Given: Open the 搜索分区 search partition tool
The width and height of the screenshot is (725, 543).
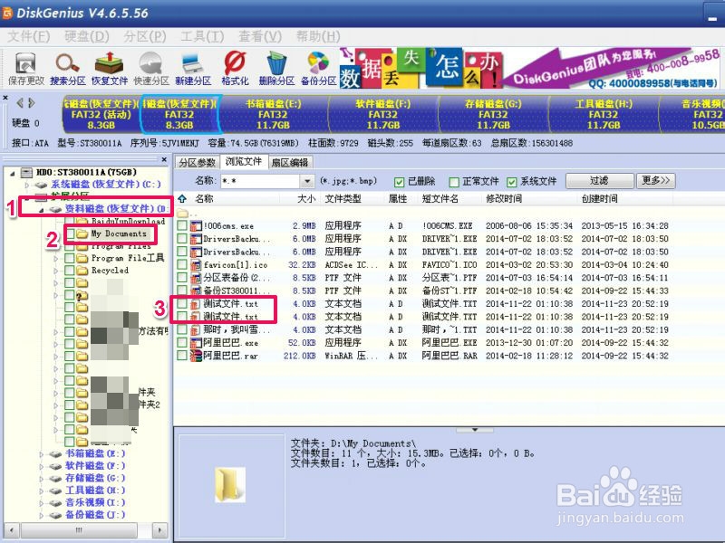Looking at the screenshot, I should (67, 63).
